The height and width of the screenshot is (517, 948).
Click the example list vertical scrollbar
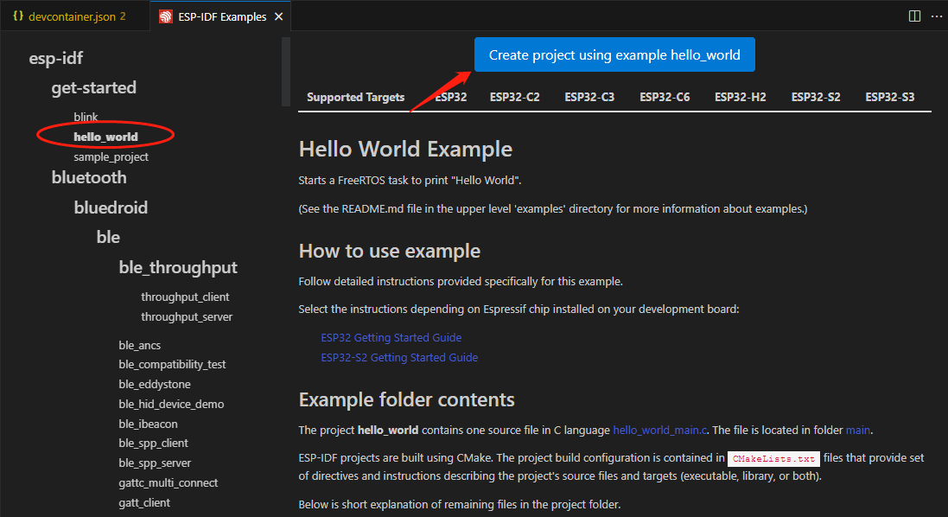tap(285, 73)
